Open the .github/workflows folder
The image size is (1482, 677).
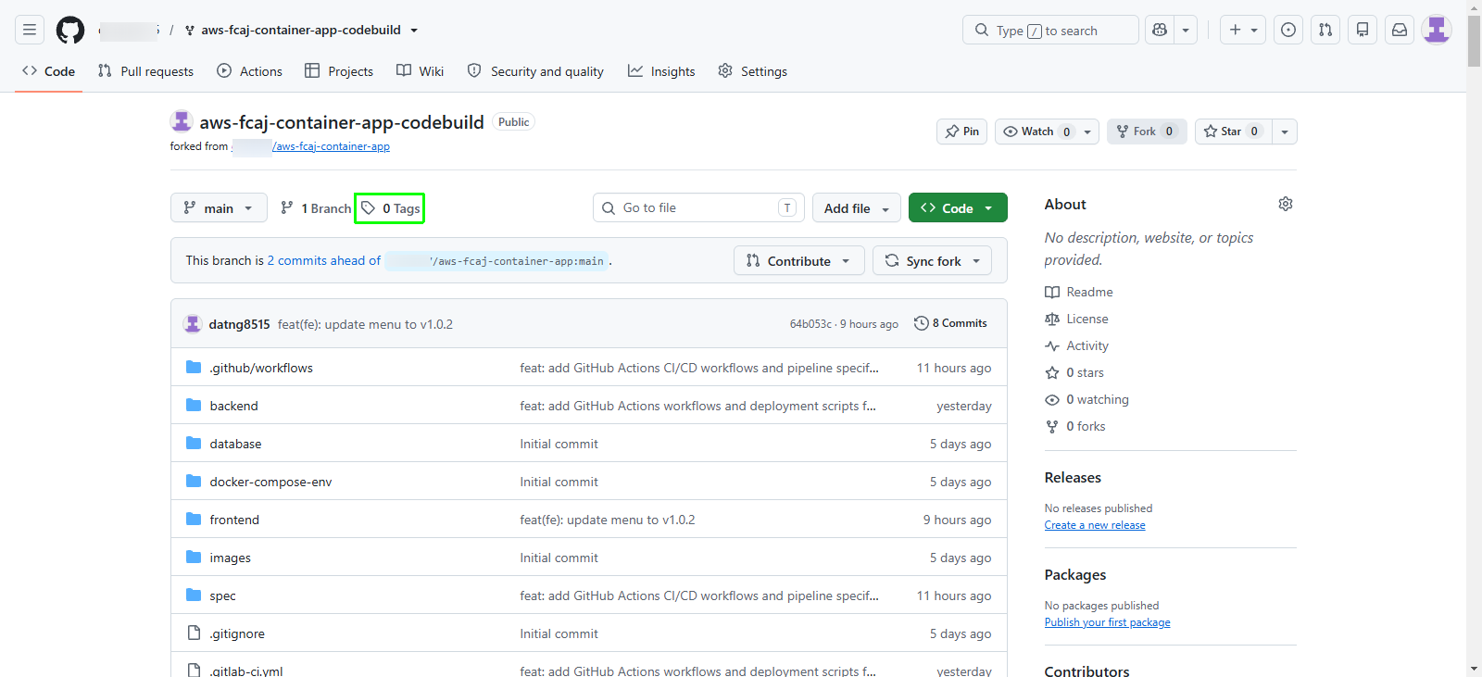[261, 368]
